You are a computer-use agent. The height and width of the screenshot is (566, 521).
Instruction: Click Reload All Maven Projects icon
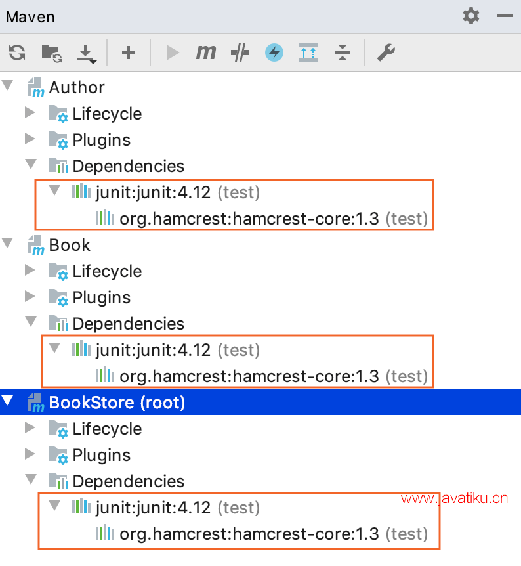click(17, 53)
